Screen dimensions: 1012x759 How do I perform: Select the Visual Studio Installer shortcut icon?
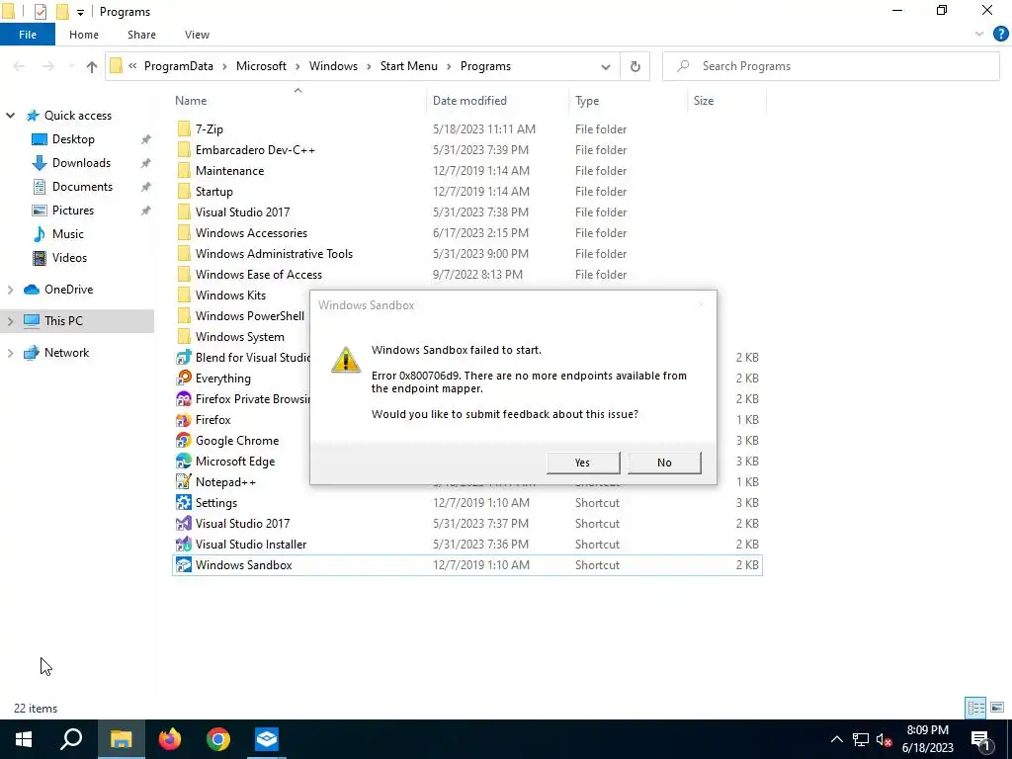point(184,545)
